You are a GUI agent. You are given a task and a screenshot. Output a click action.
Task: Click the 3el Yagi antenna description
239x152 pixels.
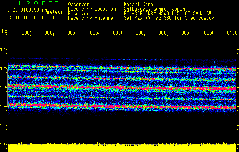click(169, 18)
